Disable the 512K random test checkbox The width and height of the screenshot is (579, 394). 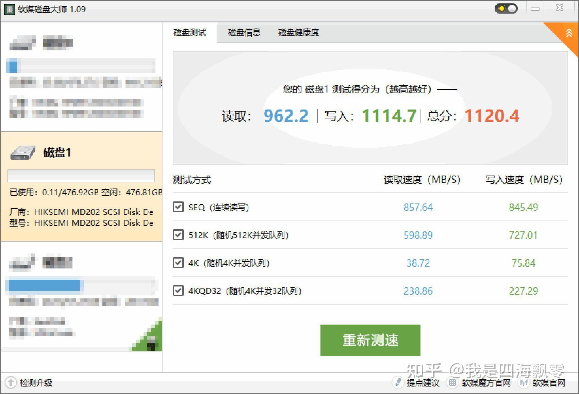pyautogui.click(x=178, y=235)
